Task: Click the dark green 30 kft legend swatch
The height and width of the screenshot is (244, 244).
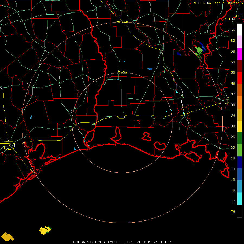Action: tap(239, 138)
